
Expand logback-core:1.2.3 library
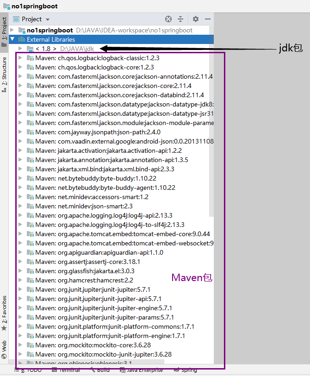pos(20,67)
